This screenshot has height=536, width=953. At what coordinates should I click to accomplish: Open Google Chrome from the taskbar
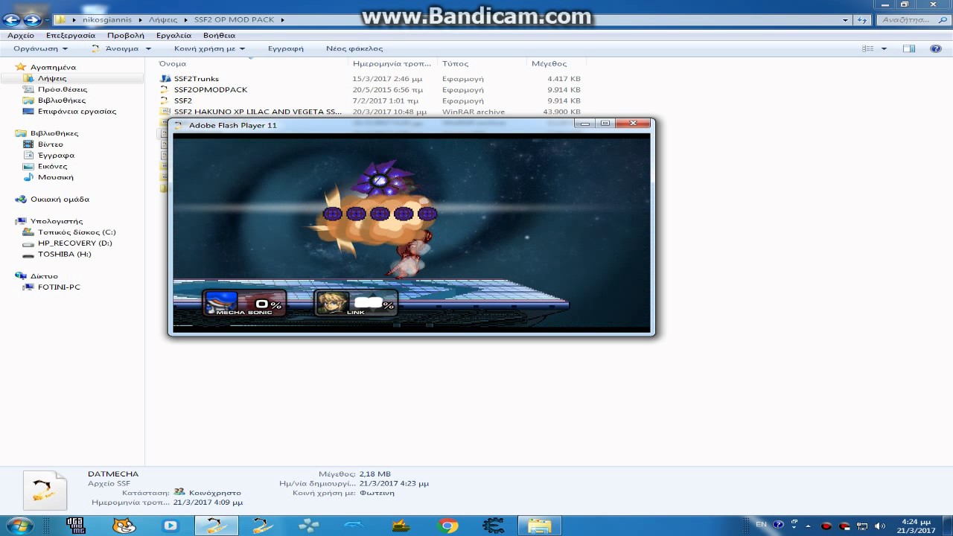click(447, 526)
